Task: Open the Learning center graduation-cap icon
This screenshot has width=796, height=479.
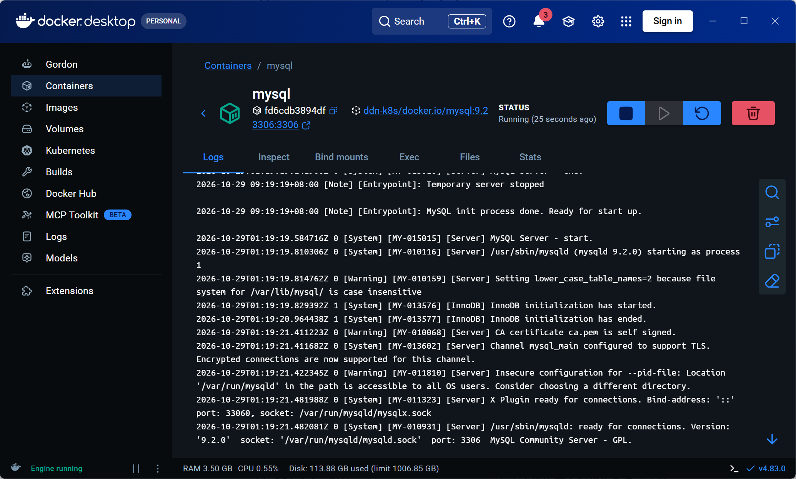Action: click(568, 21)
